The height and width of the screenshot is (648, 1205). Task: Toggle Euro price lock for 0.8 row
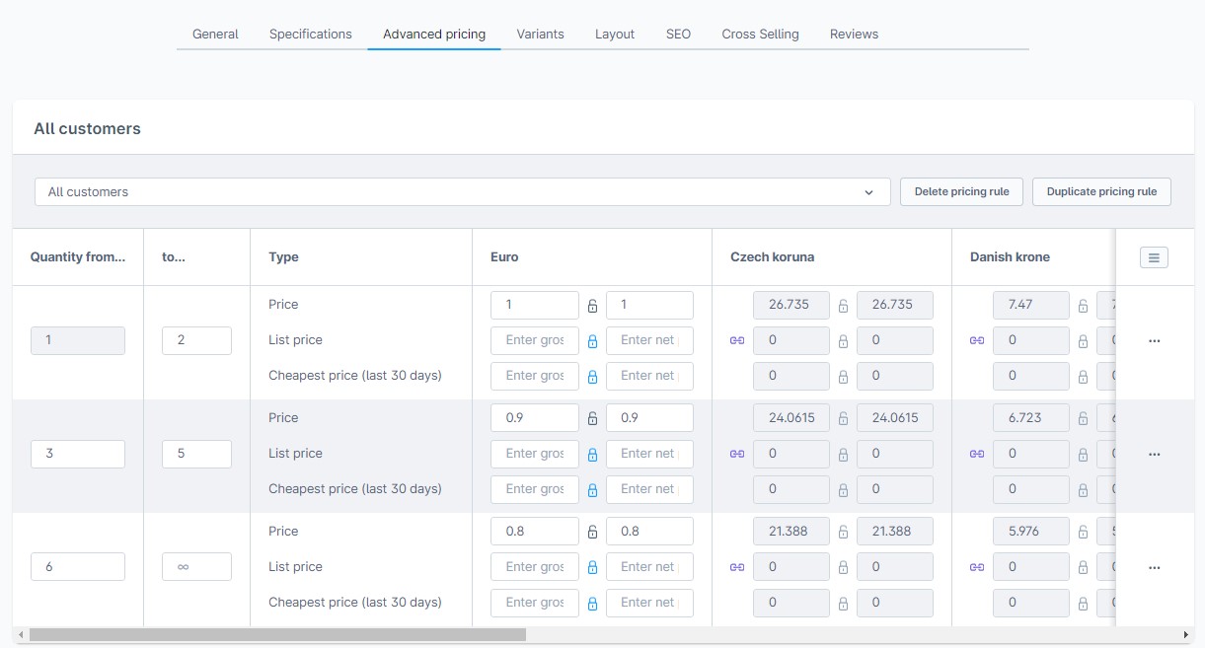(592, 533)
